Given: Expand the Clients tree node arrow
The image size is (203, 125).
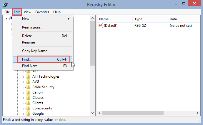Looking at the screenshot, I should coord(23,103).
